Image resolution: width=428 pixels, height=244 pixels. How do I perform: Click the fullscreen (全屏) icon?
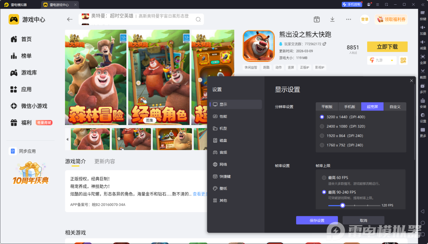click(423, 57)
